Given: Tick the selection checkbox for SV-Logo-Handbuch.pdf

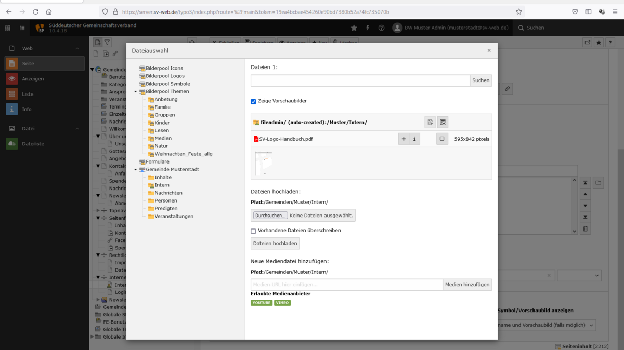Looking at the screenshot, I should [442, 139].
